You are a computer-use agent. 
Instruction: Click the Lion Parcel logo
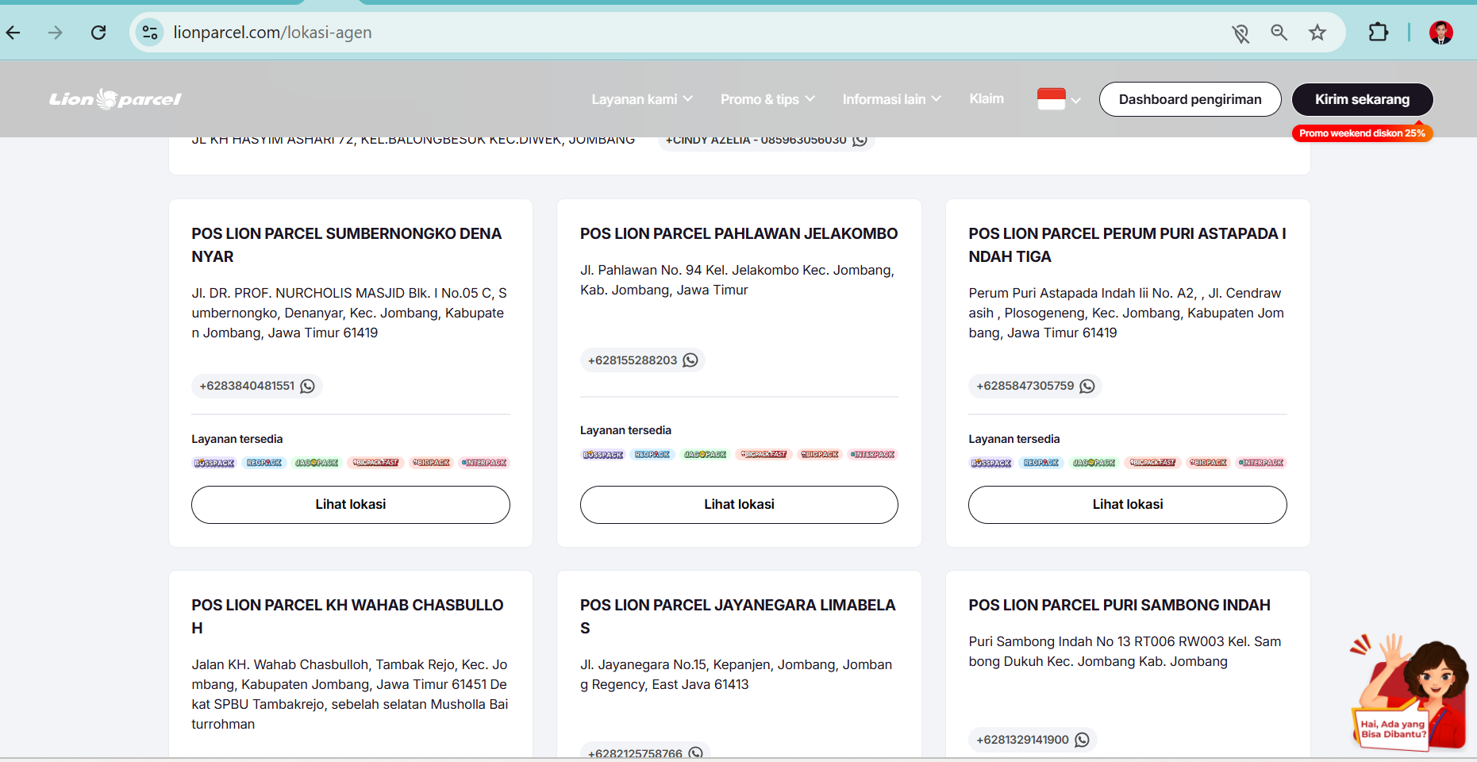pos(116,99)
